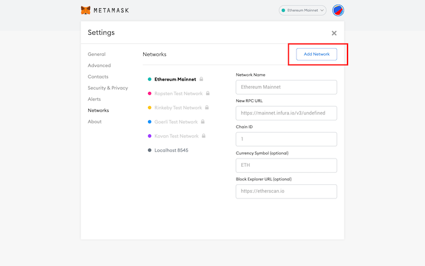425x266 pixels.
Task: Click the yellow dot beside Rinkeby Test Network
Action: click(149, 107)
